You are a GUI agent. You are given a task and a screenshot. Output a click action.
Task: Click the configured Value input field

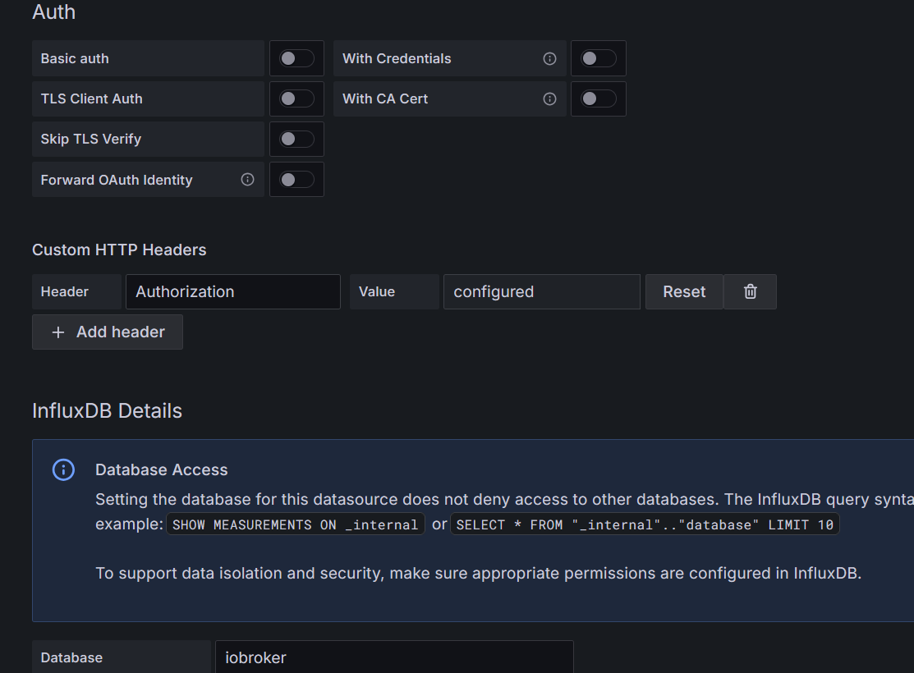point(541,291)
